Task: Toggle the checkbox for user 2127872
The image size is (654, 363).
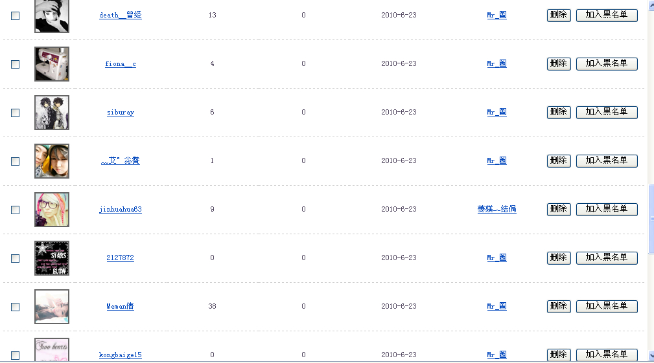Action: (16, 258)
